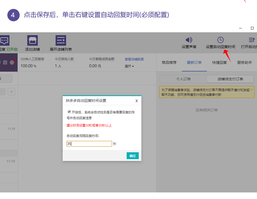Click the 已开启 status text

[12, 49]
